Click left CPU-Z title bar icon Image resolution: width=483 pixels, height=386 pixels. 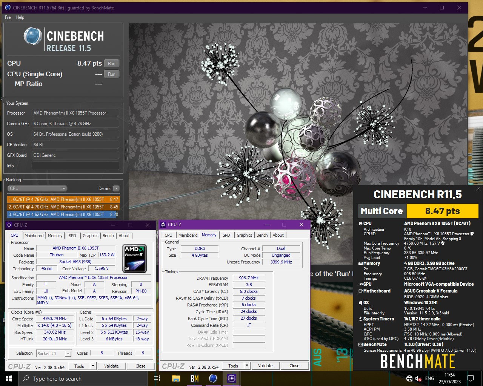(x=9, y=225)
